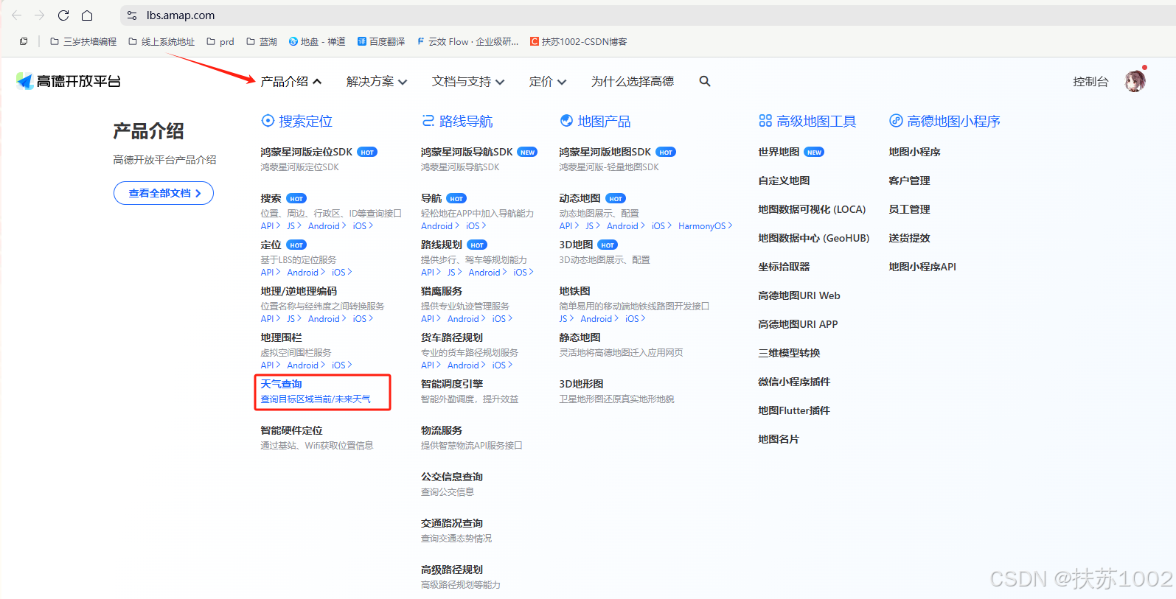
Task: Open the 线上系统地址 bookmark folder
Action: tap(161, 42)
